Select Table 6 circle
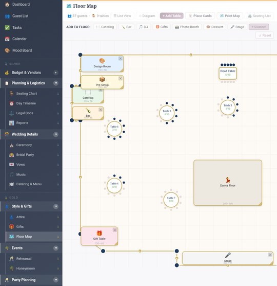This screenshot has height=286, width=277. pyautogui.click(x=114, y=186)
